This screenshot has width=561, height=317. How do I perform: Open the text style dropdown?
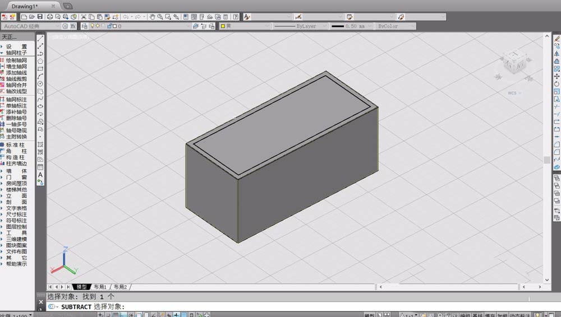pos(272,17)
